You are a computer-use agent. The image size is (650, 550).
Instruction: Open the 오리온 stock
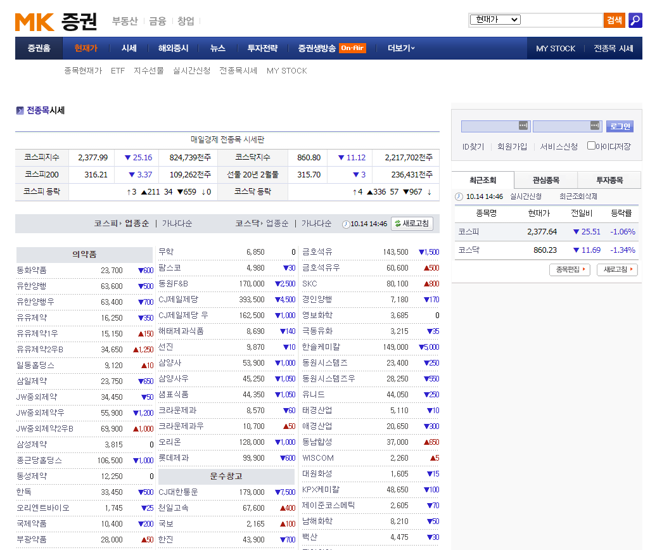(x=170, y=442)
